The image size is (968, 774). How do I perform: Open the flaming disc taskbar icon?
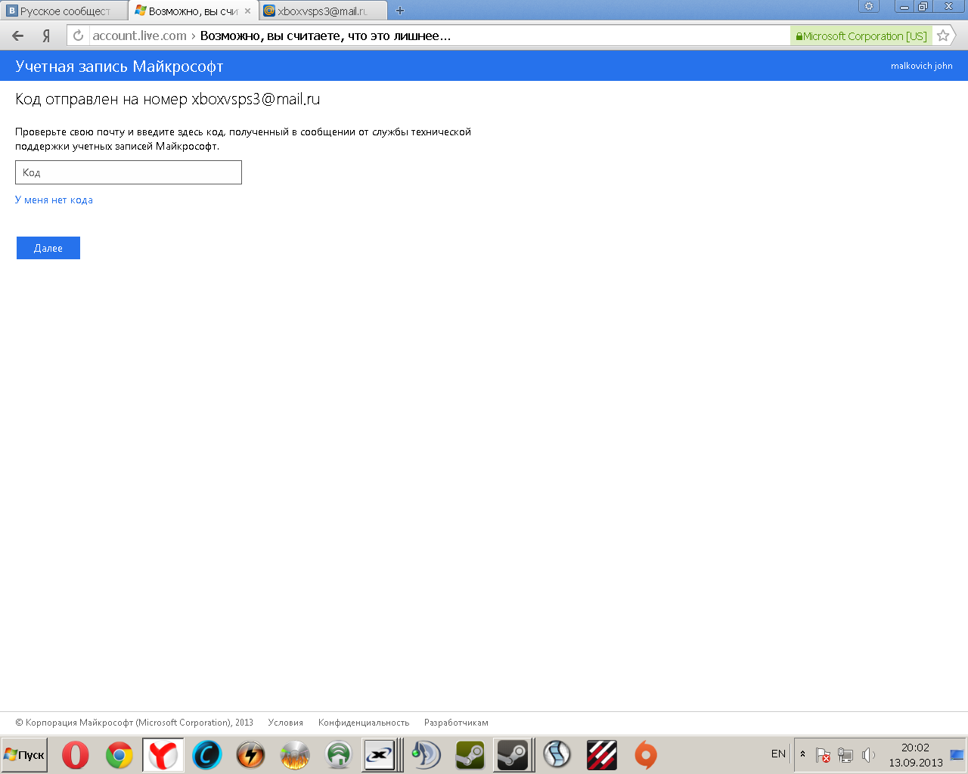[295, 754]
